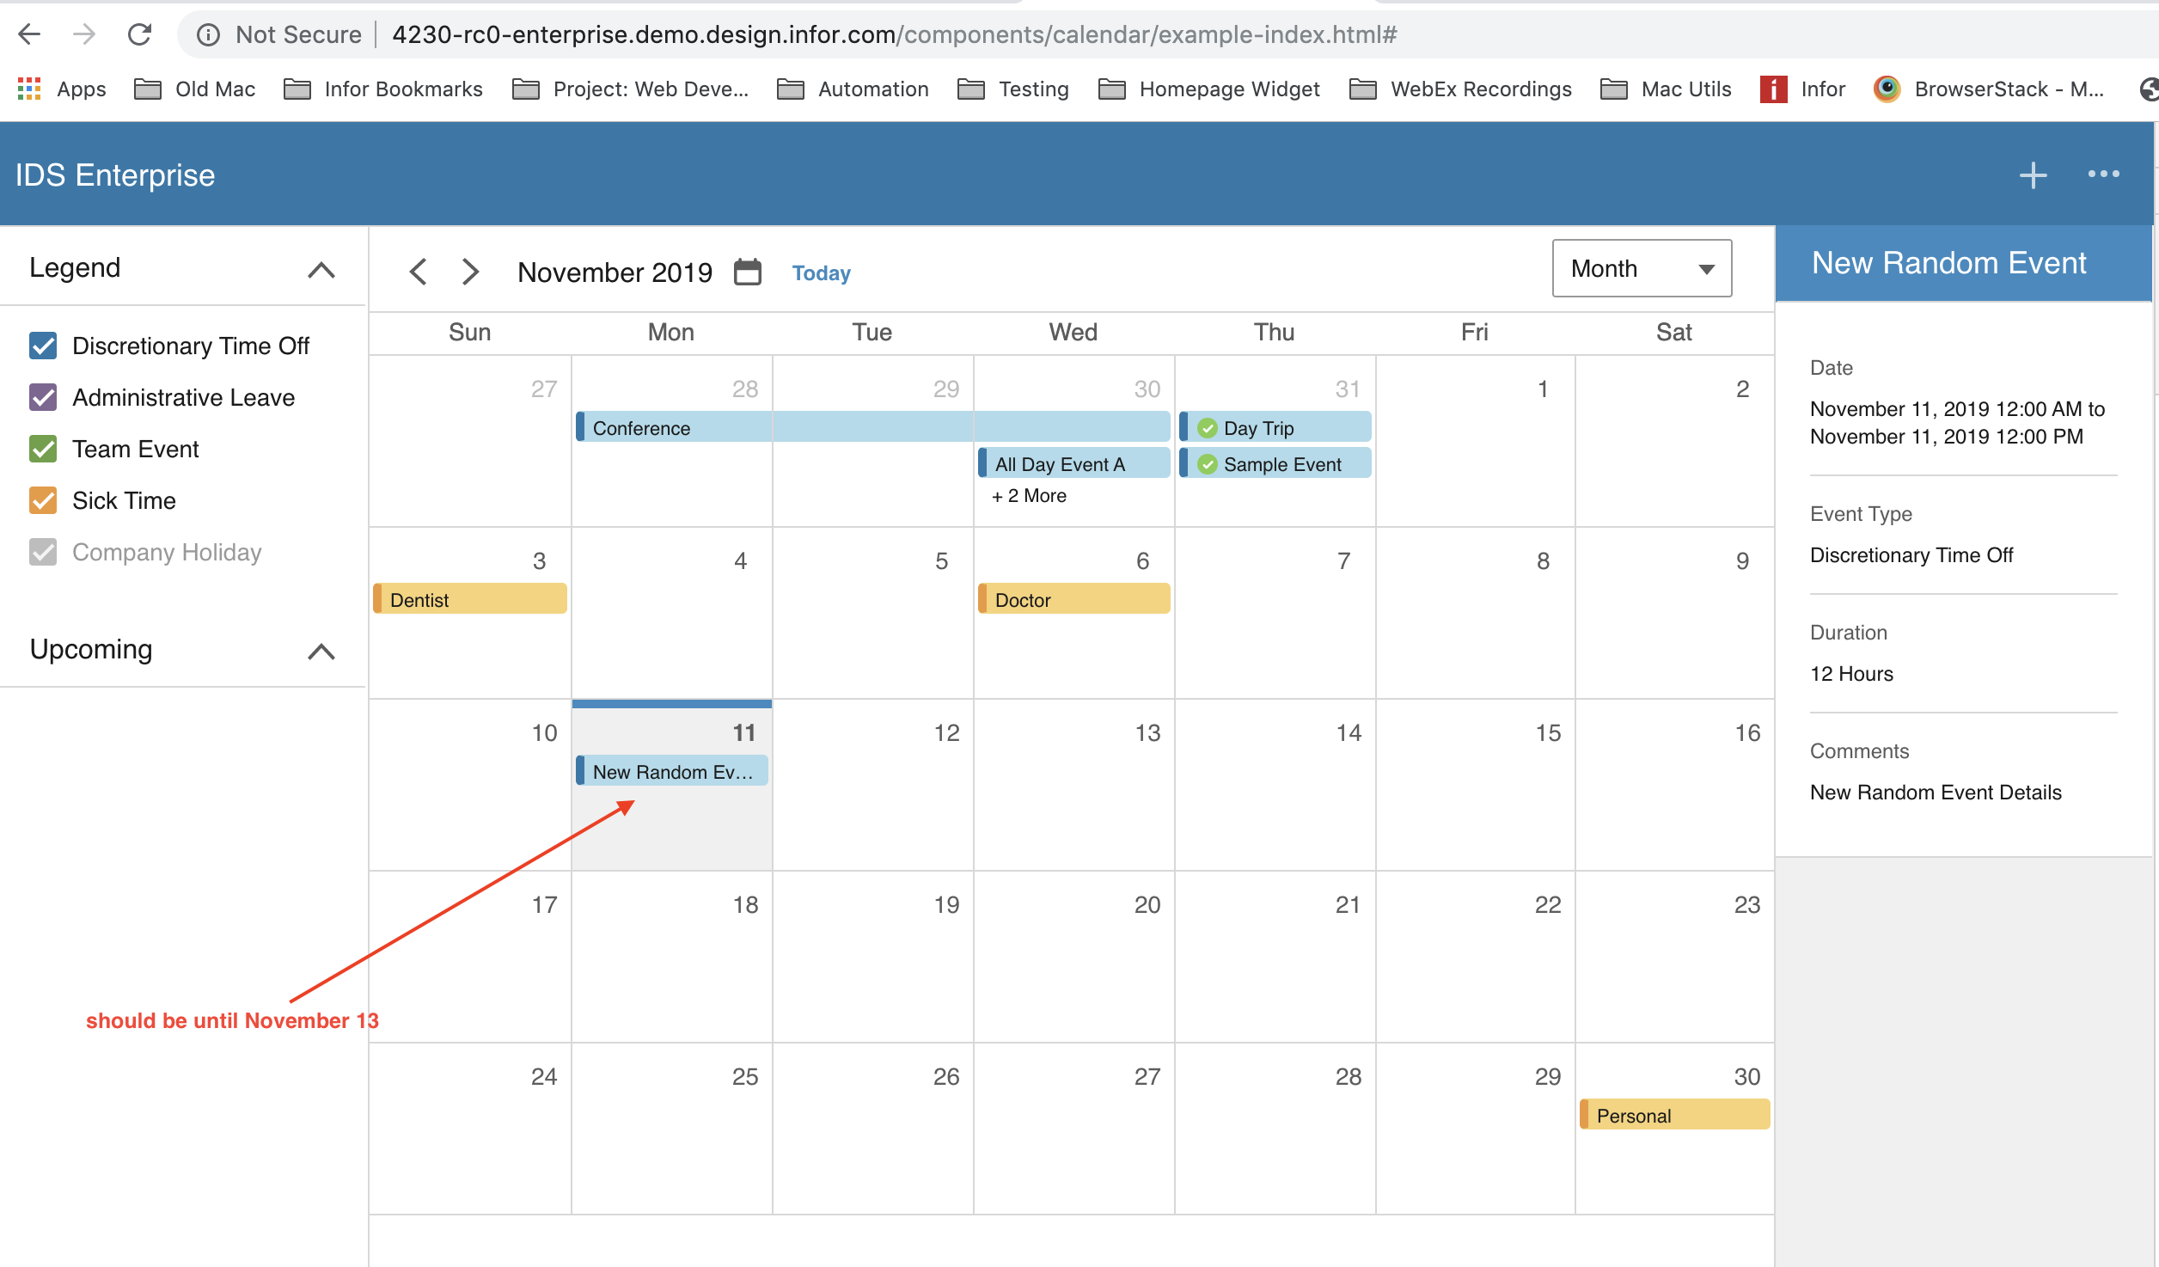Click the browser address bar URL
Image resolution: width=2159 pixels, height=1267 pixels.
894,34
